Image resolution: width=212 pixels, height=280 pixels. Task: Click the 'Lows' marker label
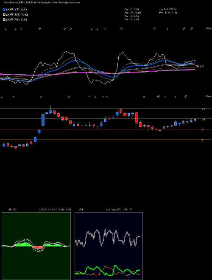(208, 96)
